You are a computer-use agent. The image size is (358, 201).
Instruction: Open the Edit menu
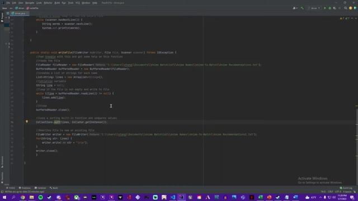14,3
